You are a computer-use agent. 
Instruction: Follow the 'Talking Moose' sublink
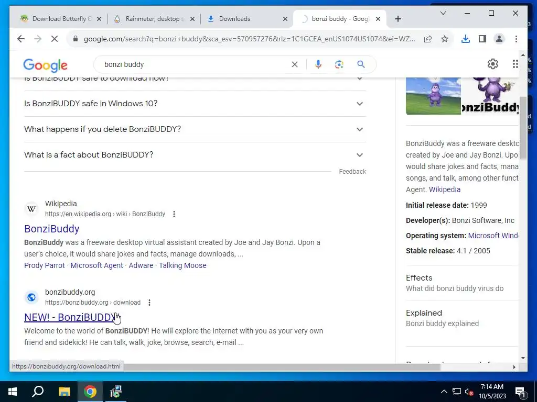182,265
